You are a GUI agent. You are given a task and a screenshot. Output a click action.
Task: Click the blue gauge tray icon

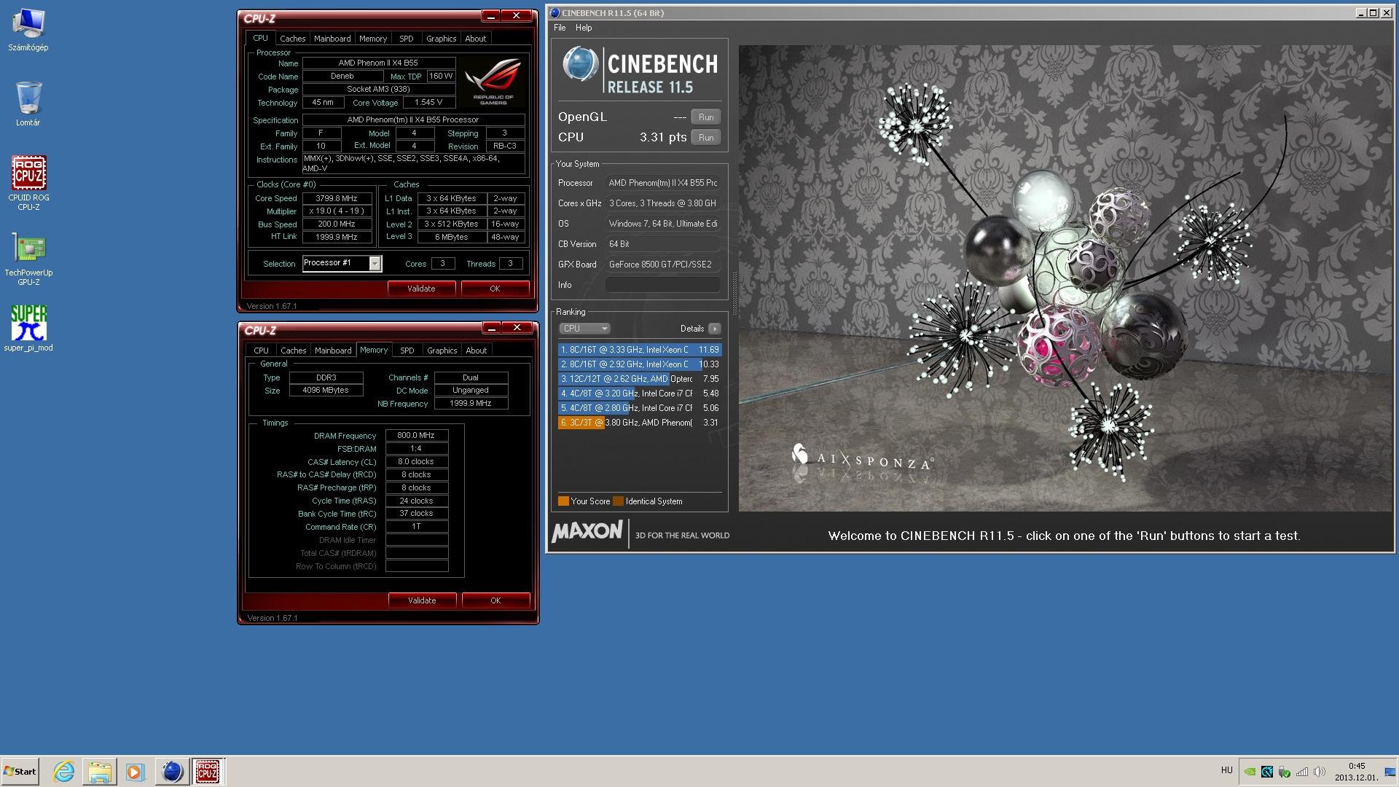point(1267,772)
